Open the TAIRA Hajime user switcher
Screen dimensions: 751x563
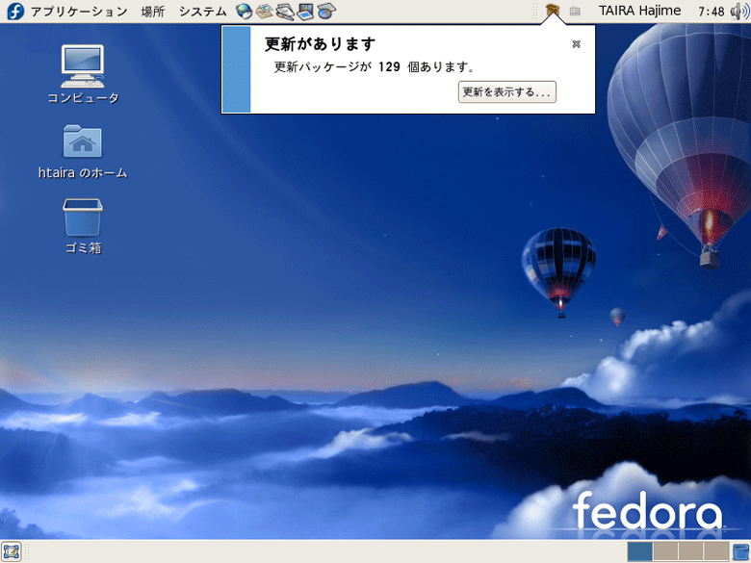click(x=639, y=12)
